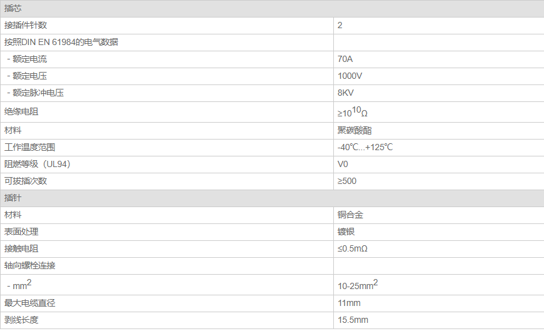544x331 pixels.
Task: Select the ≥500 mating cycles value
Action: (x=347, y=181)
